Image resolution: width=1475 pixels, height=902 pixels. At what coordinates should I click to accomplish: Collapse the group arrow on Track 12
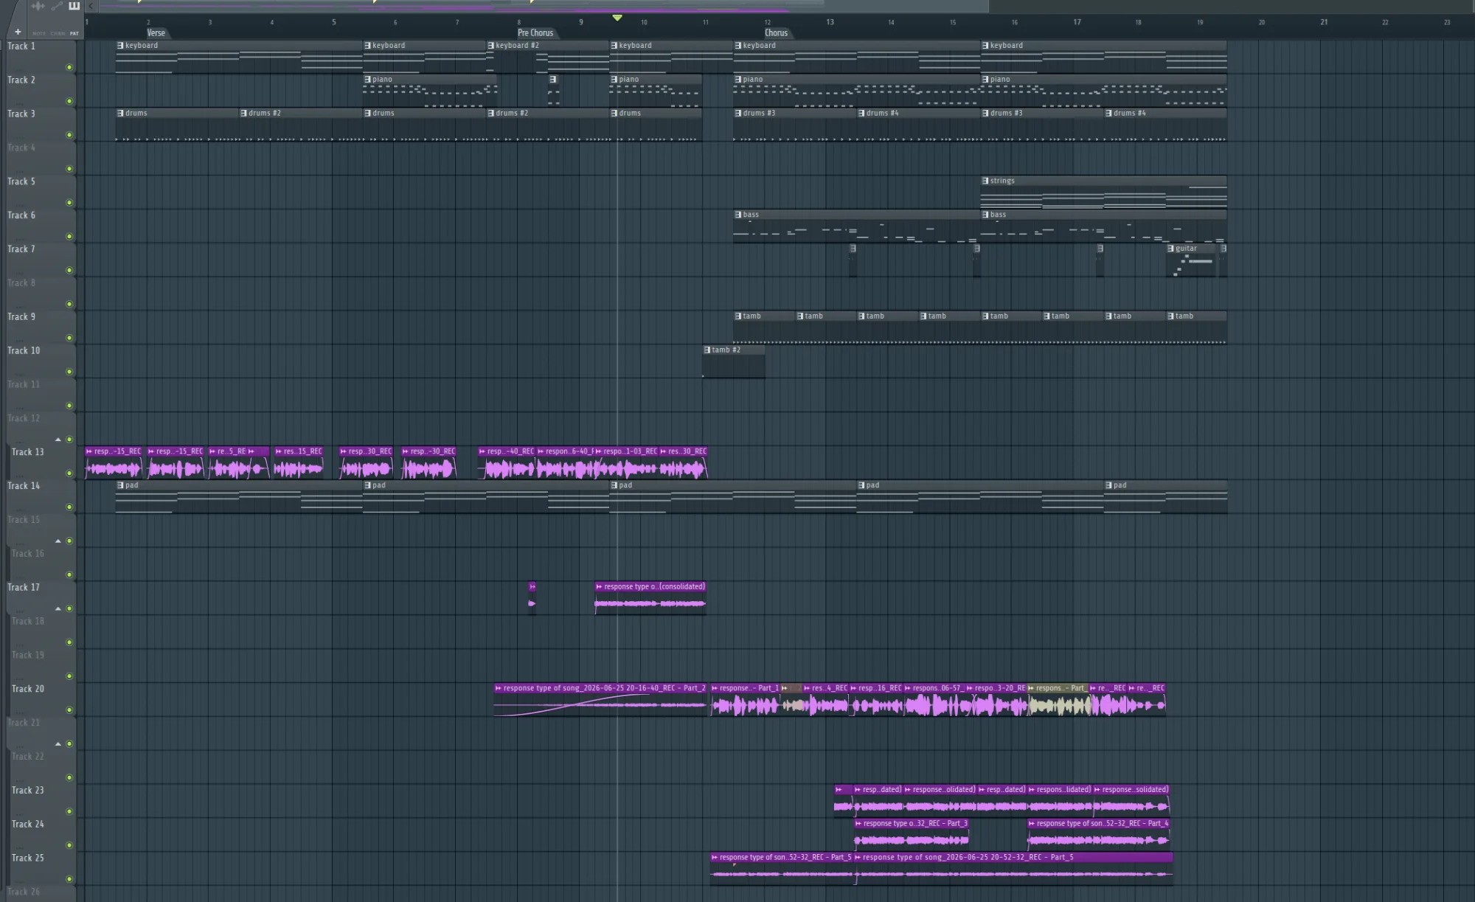[x=58, y=440]
